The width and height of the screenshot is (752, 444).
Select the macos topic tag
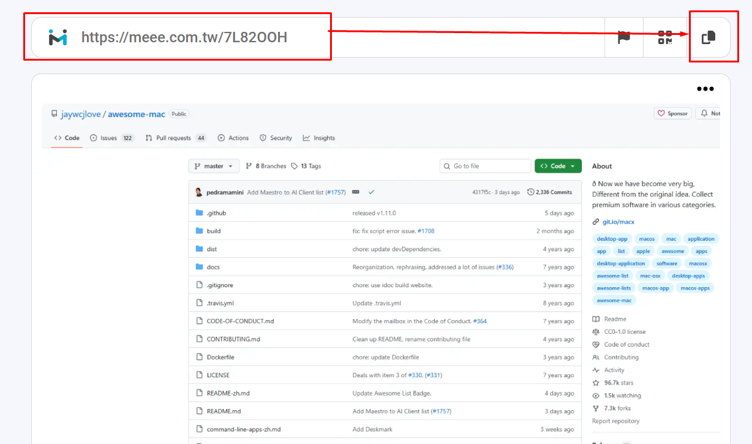(647, 239)
